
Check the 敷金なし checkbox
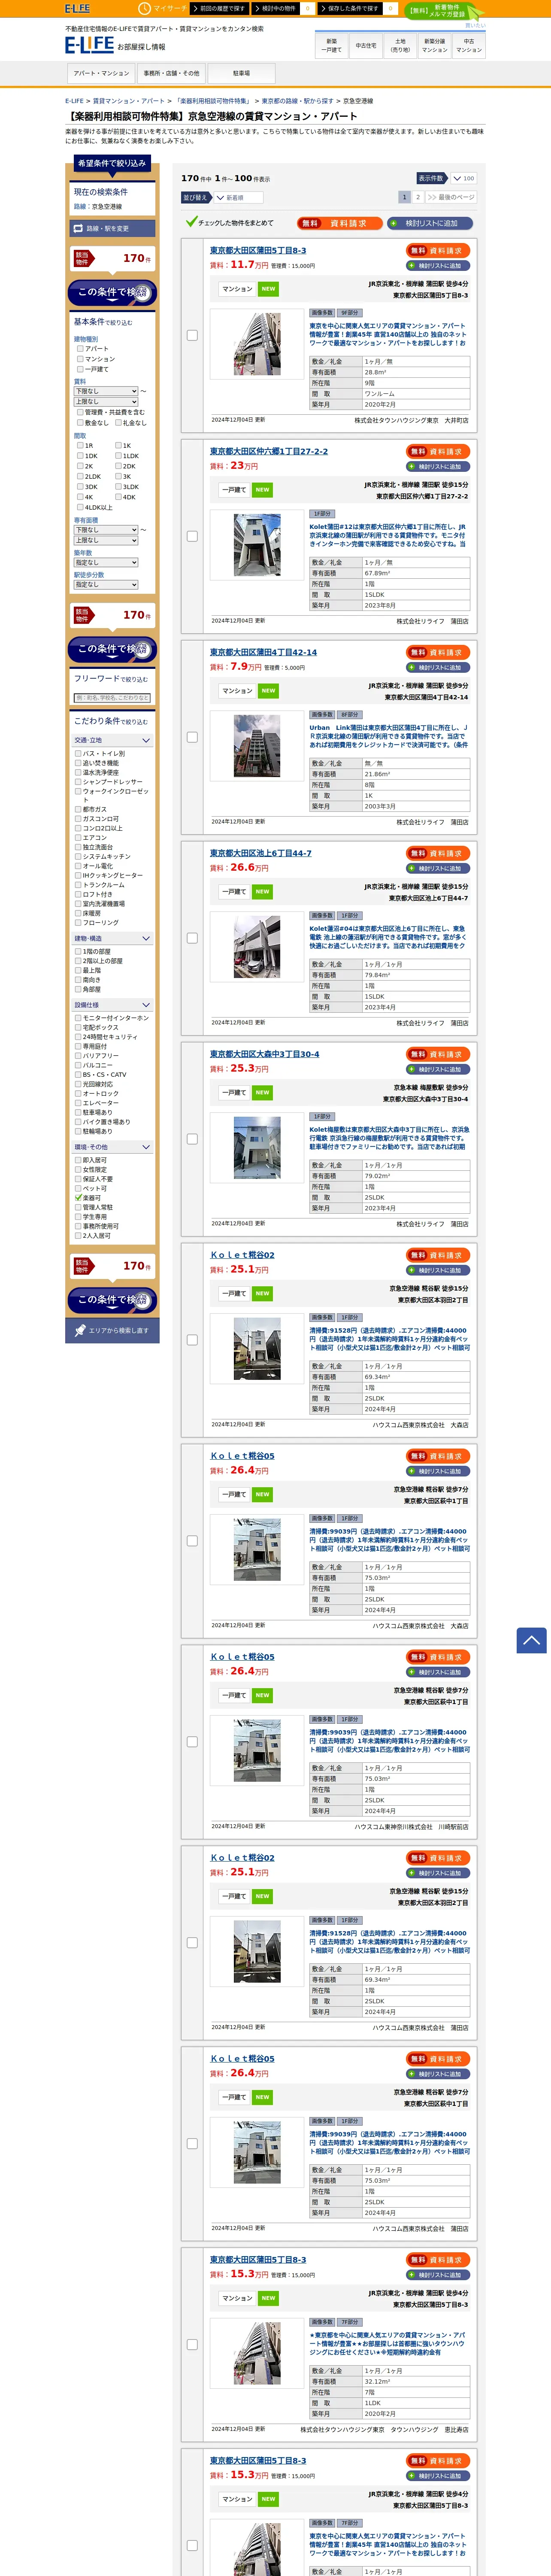pos(80,422)
